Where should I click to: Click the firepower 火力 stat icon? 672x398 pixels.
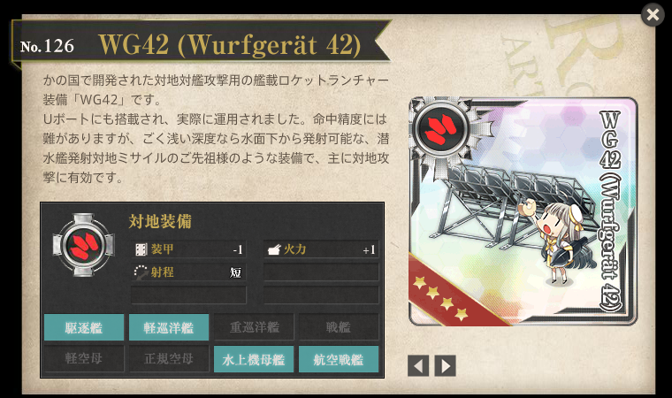coord(274,249)
